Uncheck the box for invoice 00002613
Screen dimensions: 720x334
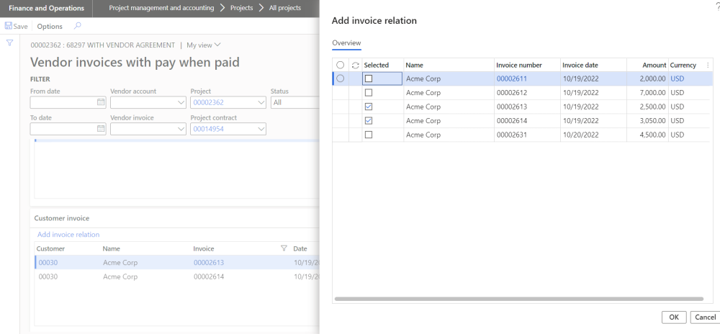[369, 107]
